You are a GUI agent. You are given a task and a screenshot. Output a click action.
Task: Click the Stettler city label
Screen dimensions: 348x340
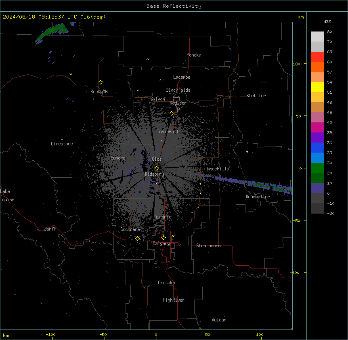point(256,96)
